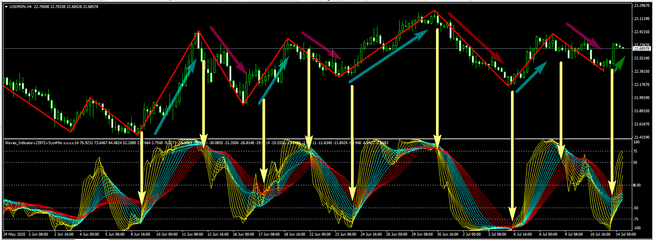Click the 22.92150 price scale label

click(x=642, y=32)
